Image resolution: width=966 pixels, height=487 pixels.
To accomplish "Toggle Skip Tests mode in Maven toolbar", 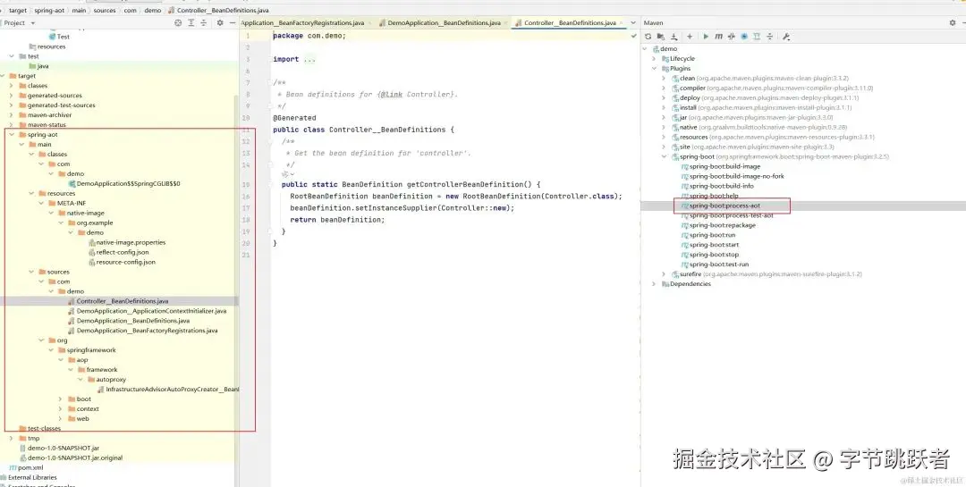I will pyautogui.click(x=744, y=37).
